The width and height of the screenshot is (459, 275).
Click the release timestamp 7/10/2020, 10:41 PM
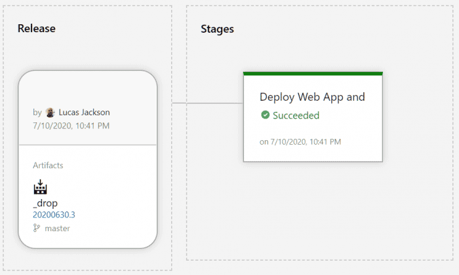[71, 126]
